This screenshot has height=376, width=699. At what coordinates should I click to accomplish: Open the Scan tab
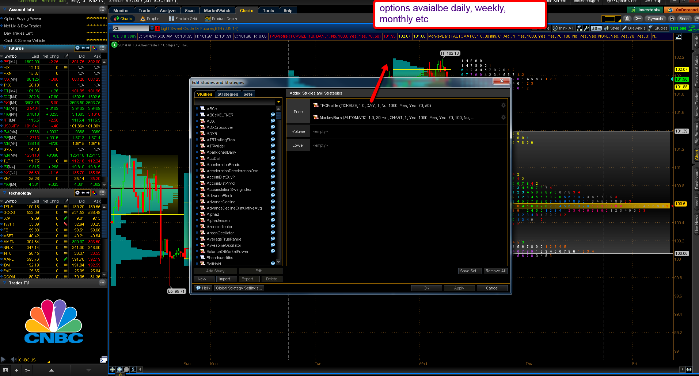coord(190,11)
